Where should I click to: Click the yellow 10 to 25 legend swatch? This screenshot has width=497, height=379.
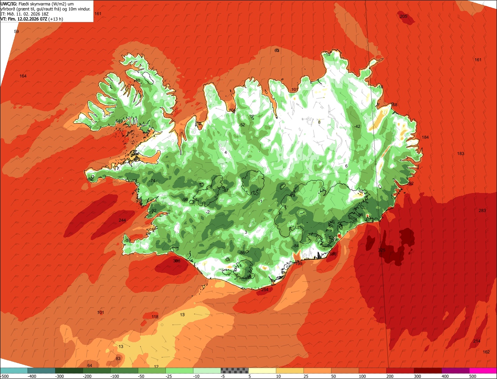point(290,370)
